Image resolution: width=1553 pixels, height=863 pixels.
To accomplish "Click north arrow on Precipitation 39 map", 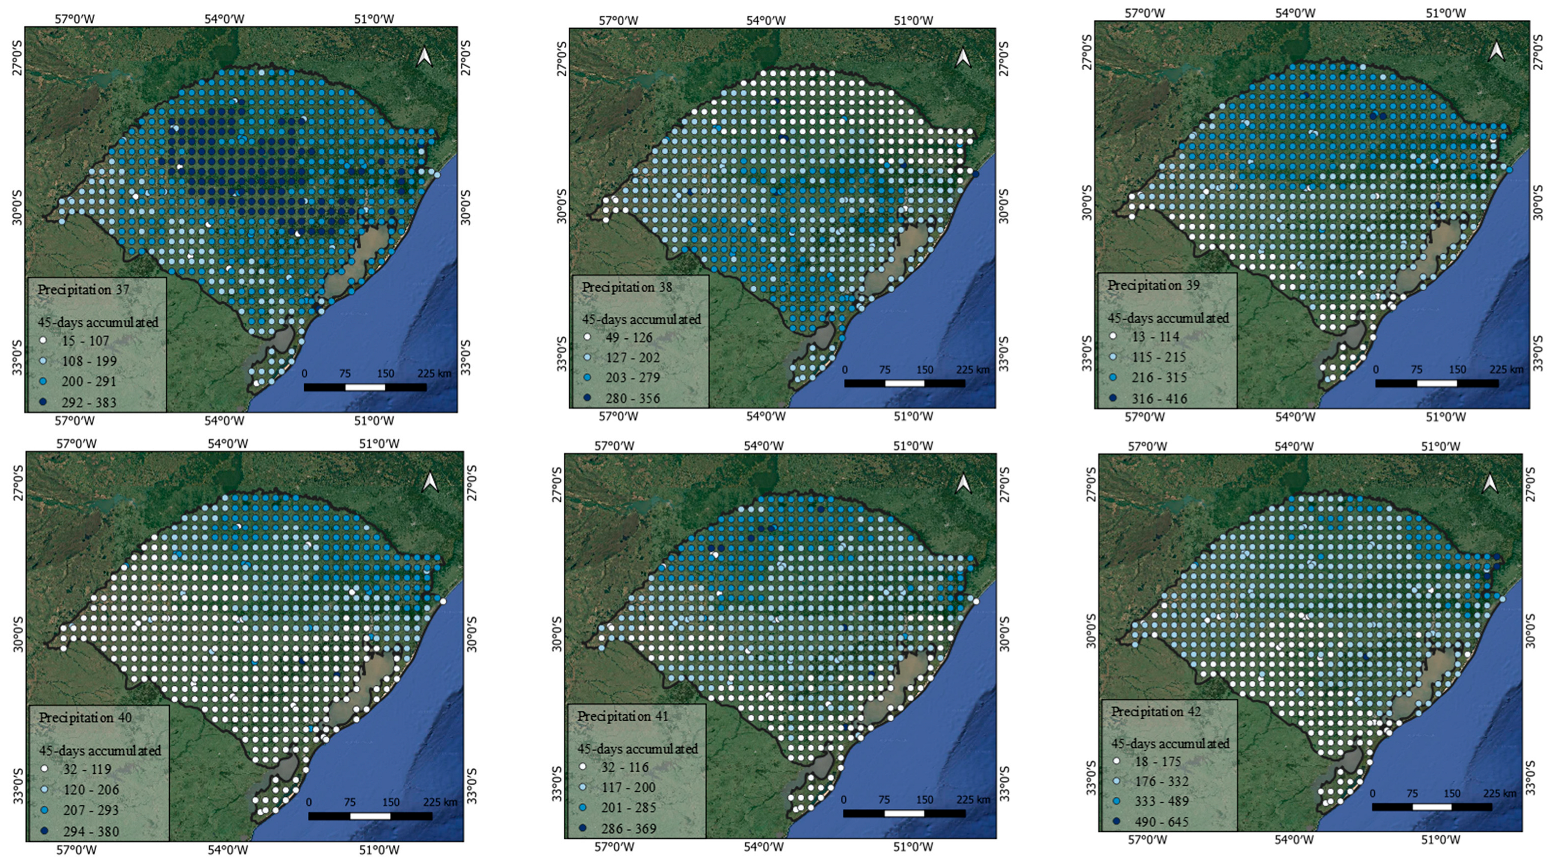I will tap(1496, 52).
